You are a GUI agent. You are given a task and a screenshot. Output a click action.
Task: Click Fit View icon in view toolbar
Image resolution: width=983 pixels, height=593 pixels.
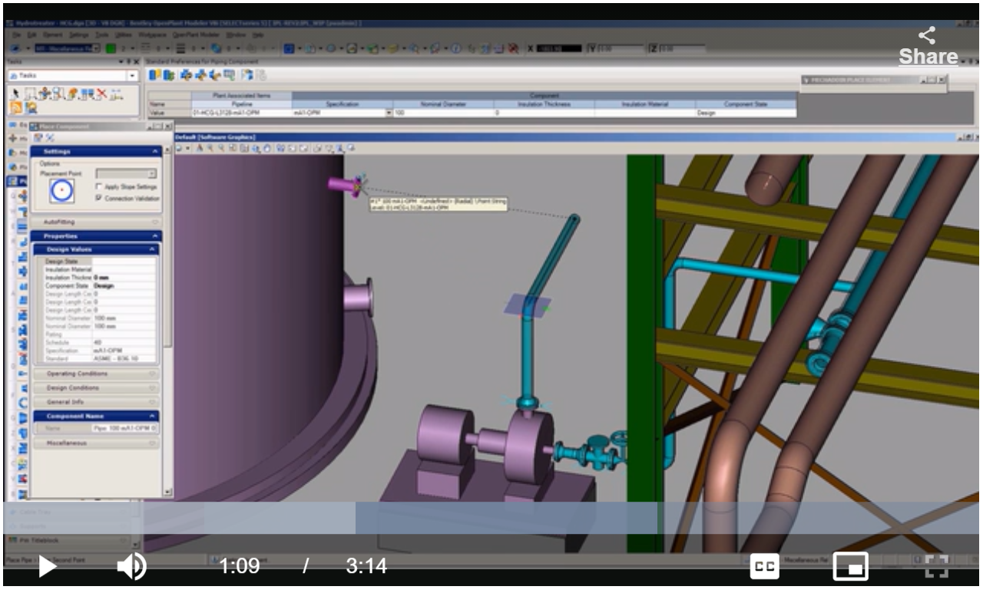pyautogui.click(x=243, y=148)
